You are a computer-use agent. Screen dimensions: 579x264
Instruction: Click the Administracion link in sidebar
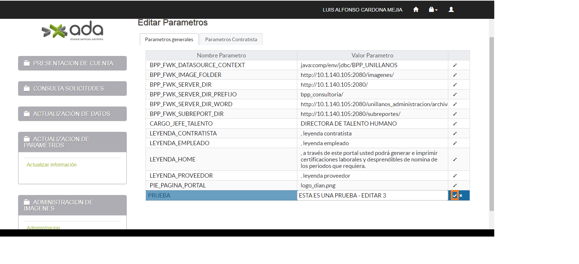[x=43, y=228]
